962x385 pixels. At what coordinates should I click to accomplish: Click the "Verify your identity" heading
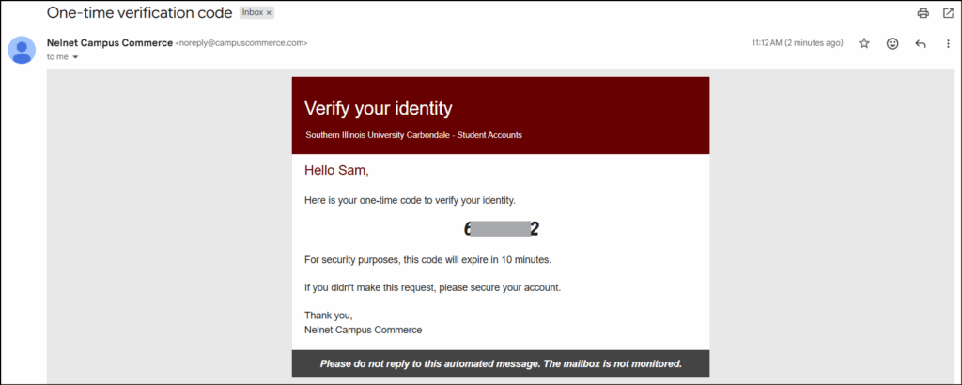click(378, 108)
